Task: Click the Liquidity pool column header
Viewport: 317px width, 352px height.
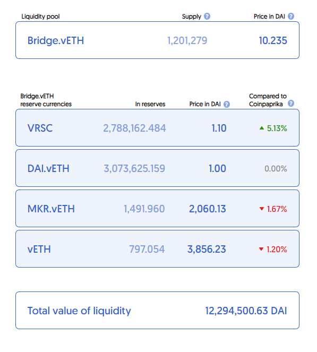Action: pos(41,16)
